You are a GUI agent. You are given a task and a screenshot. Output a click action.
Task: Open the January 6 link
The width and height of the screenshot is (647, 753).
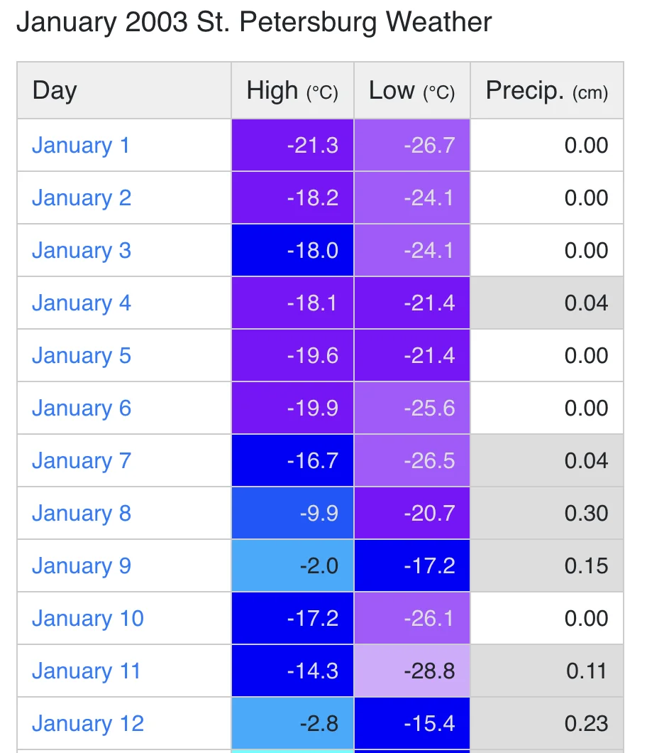pos(82,408)
